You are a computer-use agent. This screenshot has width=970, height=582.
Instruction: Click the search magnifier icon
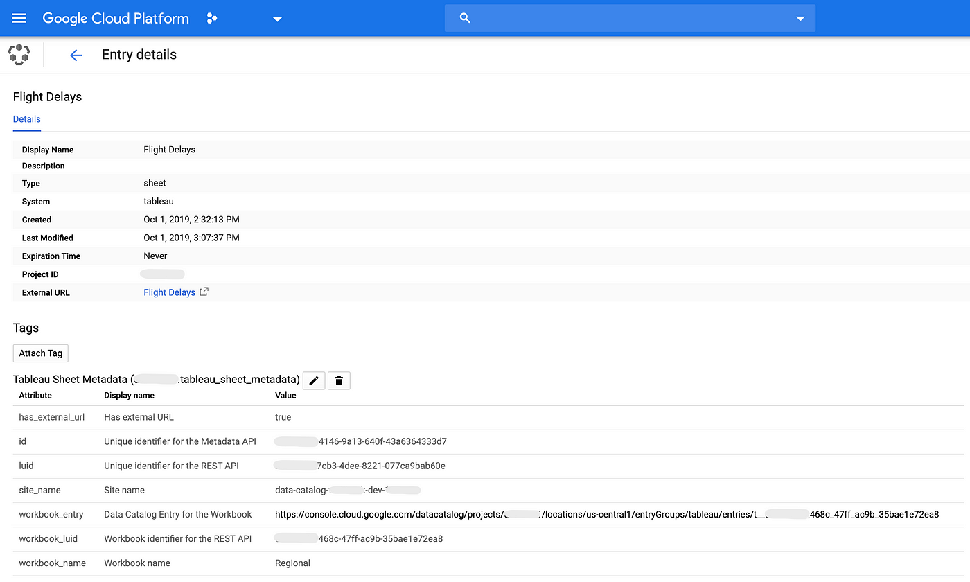click(465, 18)
